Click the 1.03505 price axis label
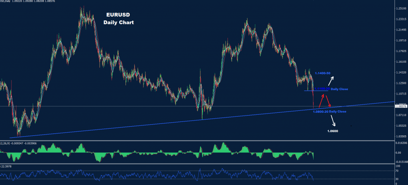This screenshot has width=408, height=185. coord(401,136)
